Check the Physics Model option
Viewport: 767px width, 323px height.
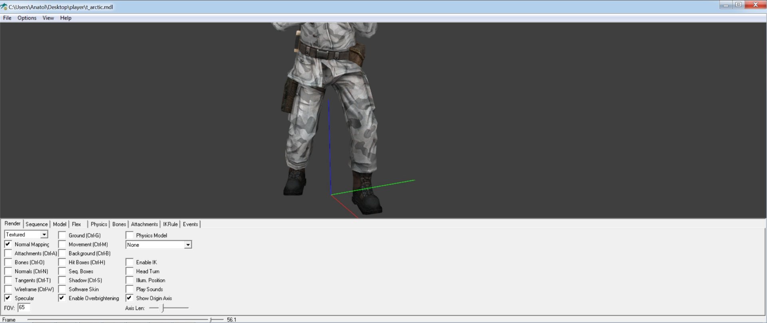129,235
